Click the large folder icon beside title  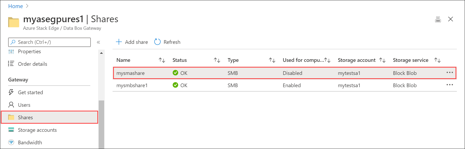tap(14, 22)
